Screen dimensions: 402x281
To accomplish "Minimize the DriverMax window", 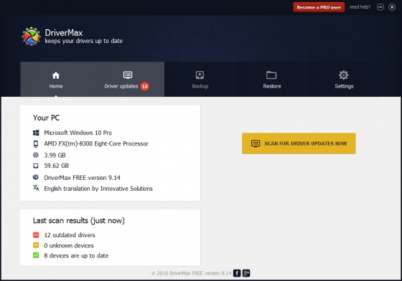I will tap(380, 7).
